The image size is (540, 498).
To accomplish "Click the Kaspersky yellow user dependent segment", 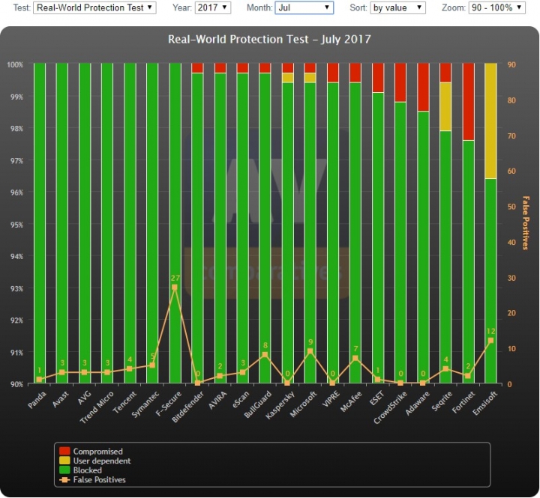I will (x=287, y=78).
